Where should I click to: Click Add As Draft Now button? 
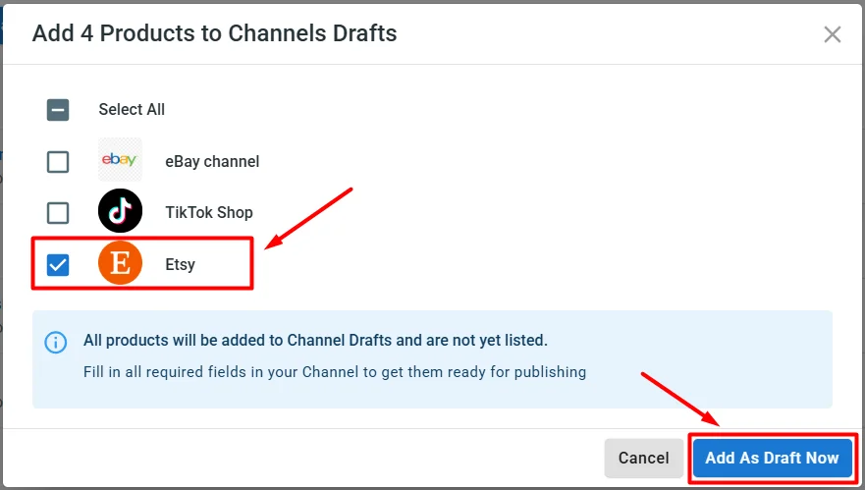click(x=773, y=458)
